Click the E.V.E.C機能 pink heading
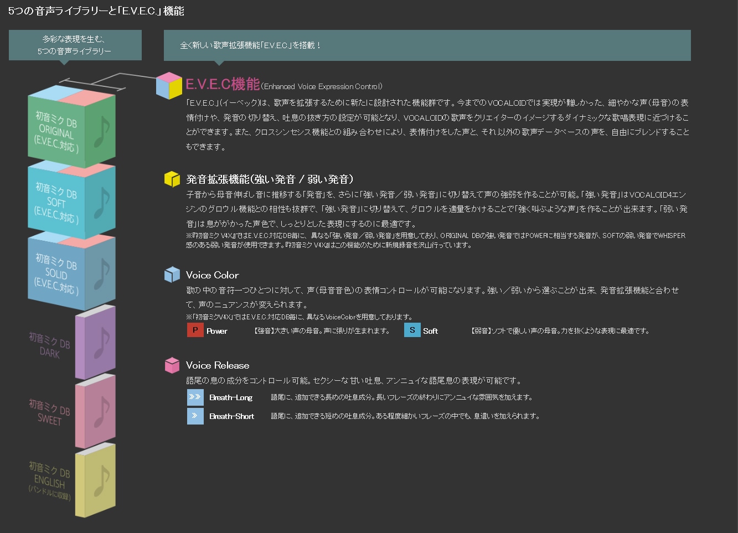Viewport: 738px width, 533px height. pos(223,84)
